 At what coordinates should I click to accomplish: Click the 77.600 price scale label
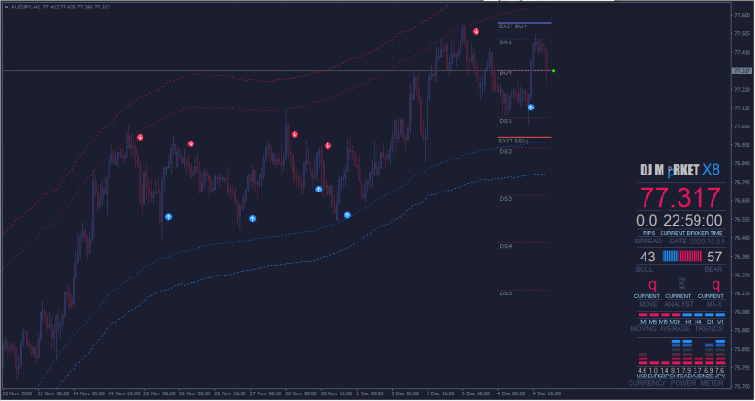[x=742, y=15]
